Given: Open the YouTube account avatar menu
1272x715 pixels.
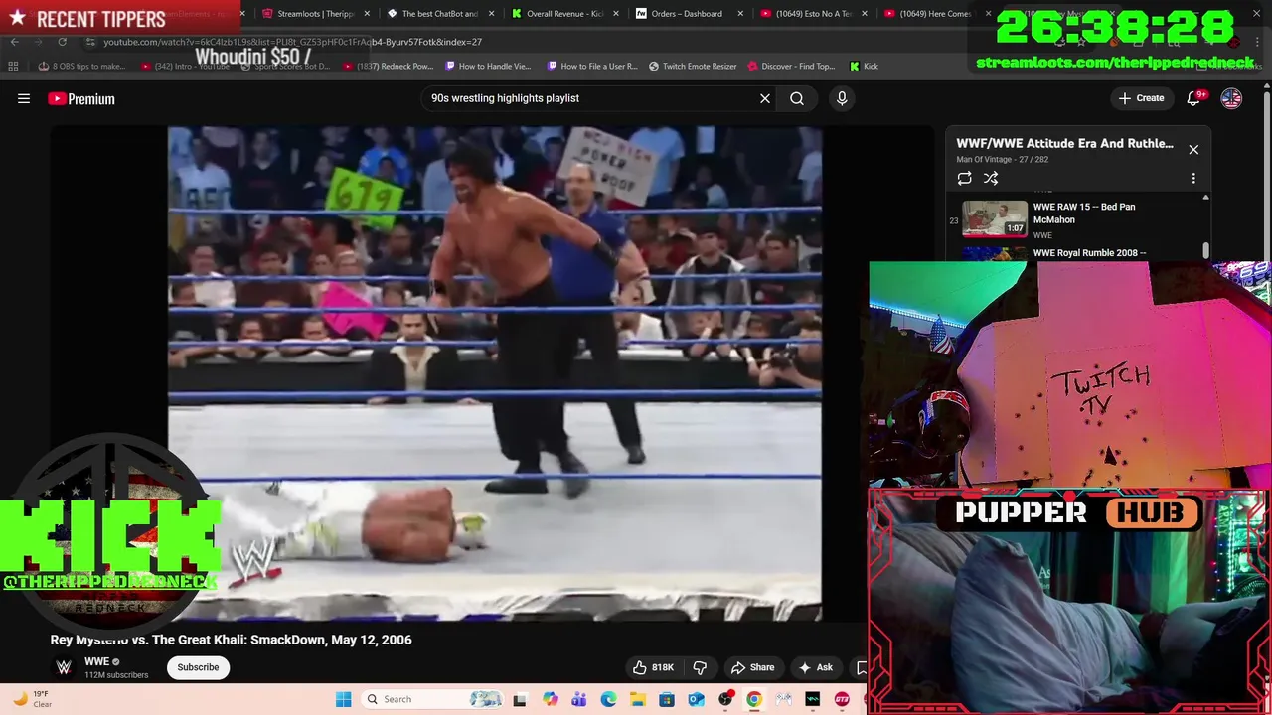Looking at the screenshot, I should point(1231,98).
